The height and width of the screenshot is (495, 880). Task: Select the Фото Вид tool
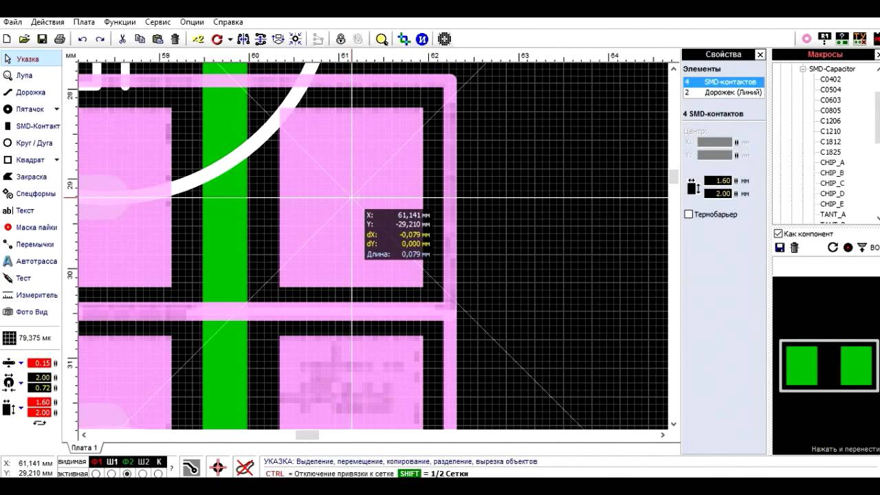coord(30,312)
